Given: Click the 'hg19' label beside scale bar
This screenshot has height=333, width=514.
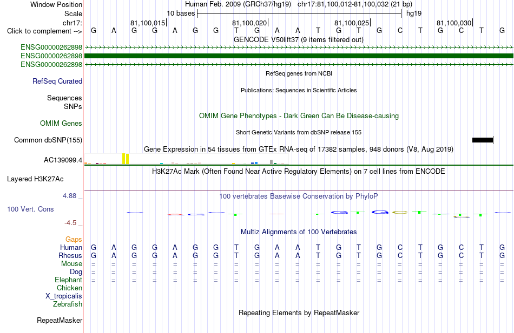Looking at the screenshot, I should coord(414,13).
